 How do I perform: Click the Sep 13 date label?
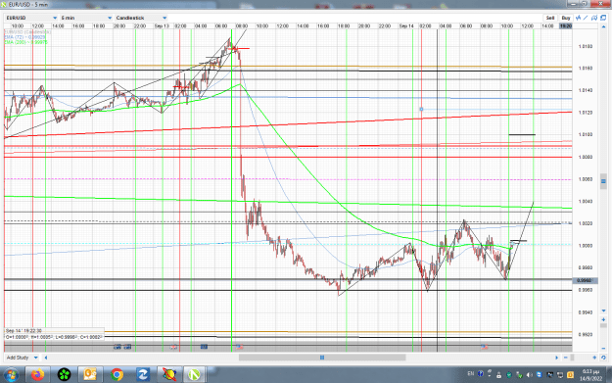coord(162,26)
